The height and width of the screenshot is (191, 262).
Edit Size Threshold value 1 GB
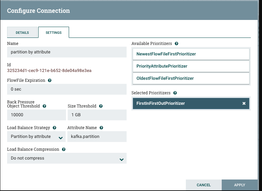97,115
